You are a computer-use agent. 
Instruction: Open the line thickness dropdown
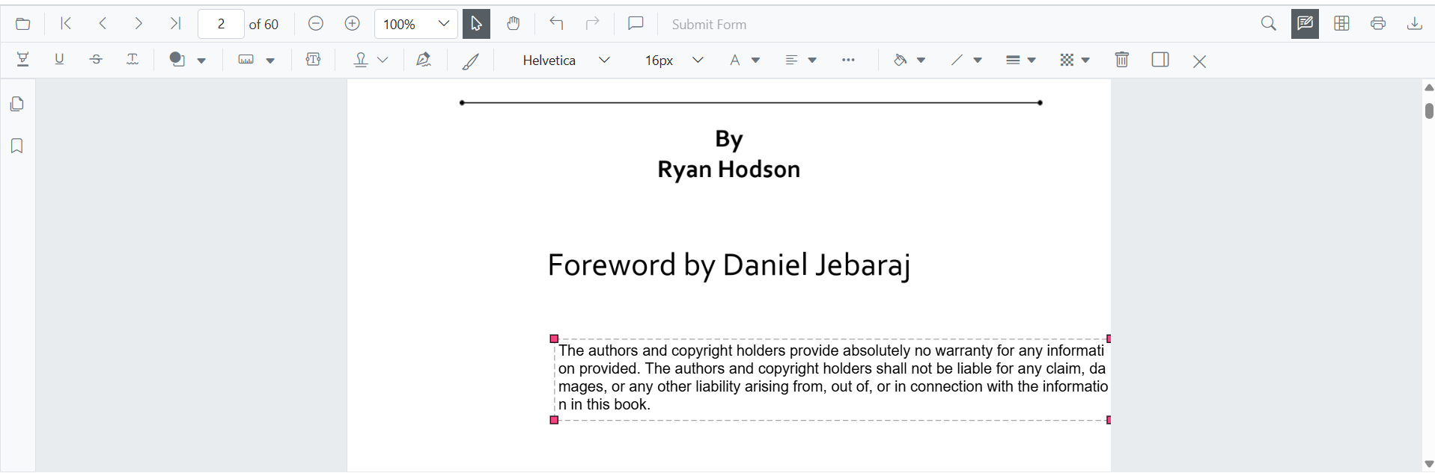point(1020,60)
